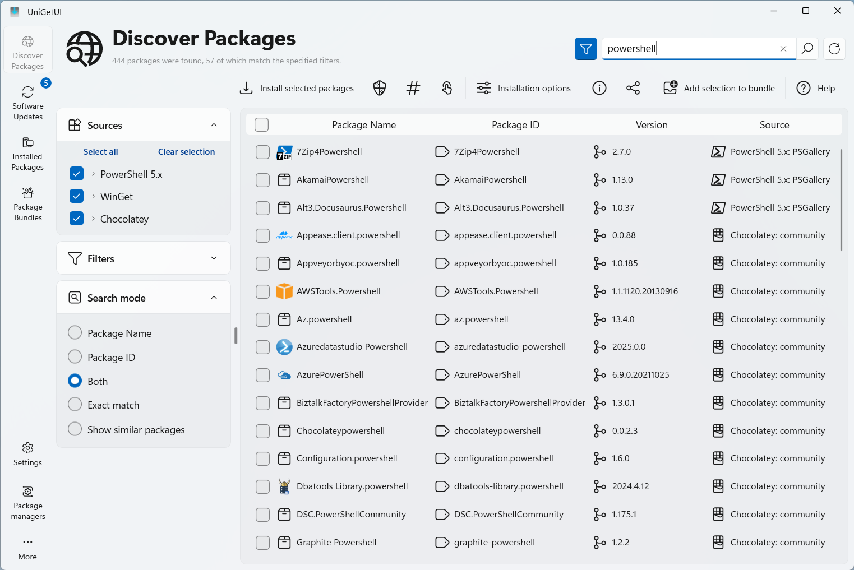Expand the WinGet source tree arrow
This screenshot has height=570, width=854.
[x=93, y=196]
